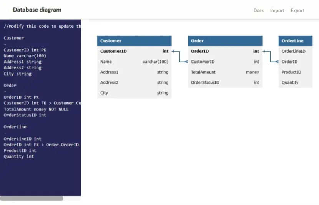Click the crow's foot connector at OrderLine OrderID
This screenshot has height=205, width=319.
pyautogui.click(x=277, y=62)
